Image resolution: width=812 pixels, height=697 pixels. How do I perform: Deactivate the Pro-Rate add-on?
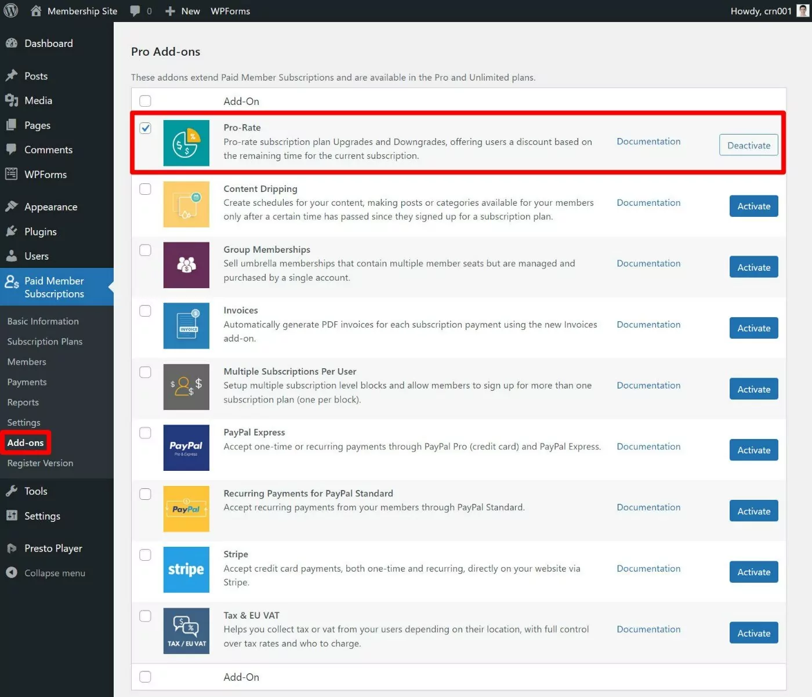[748, 146]
